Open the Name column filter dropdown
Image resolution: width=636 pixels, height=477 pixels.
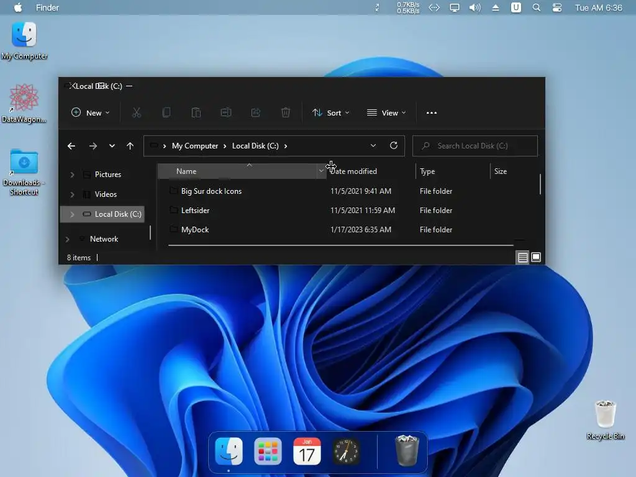coord(321,171)
